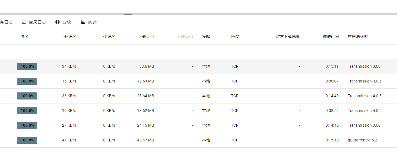The image size is (397, 161).
Task: Open the 全局日志 tab
Action: click(x=34, y=22)
